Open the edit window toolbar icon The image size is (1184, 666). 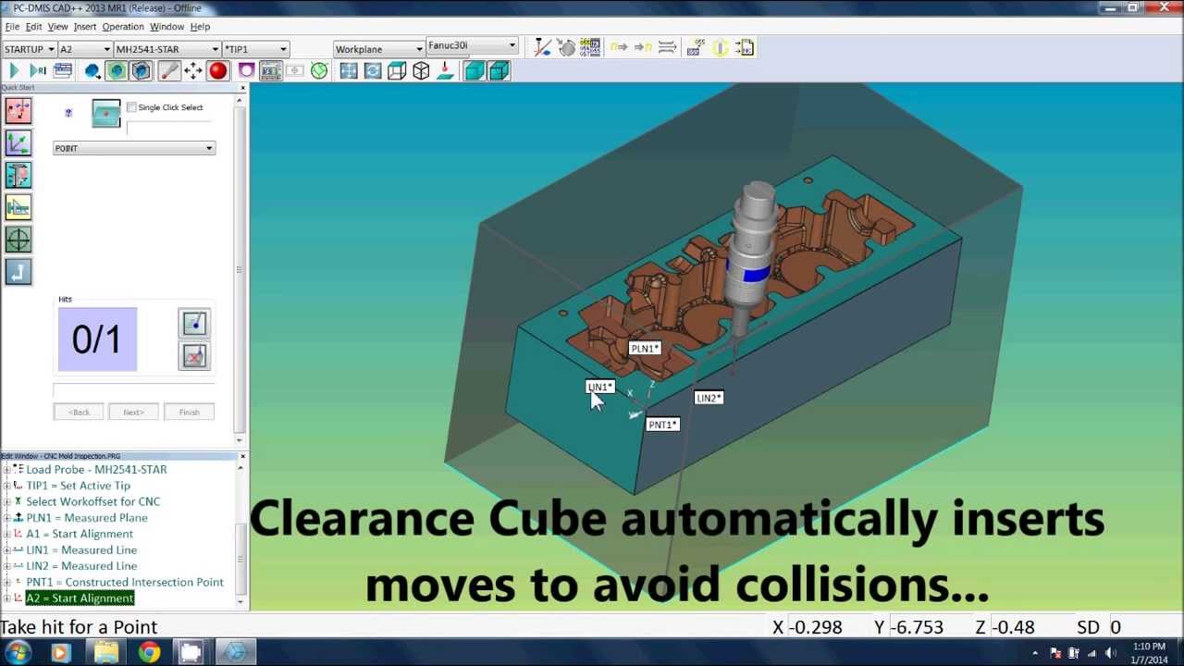[63, 71]
